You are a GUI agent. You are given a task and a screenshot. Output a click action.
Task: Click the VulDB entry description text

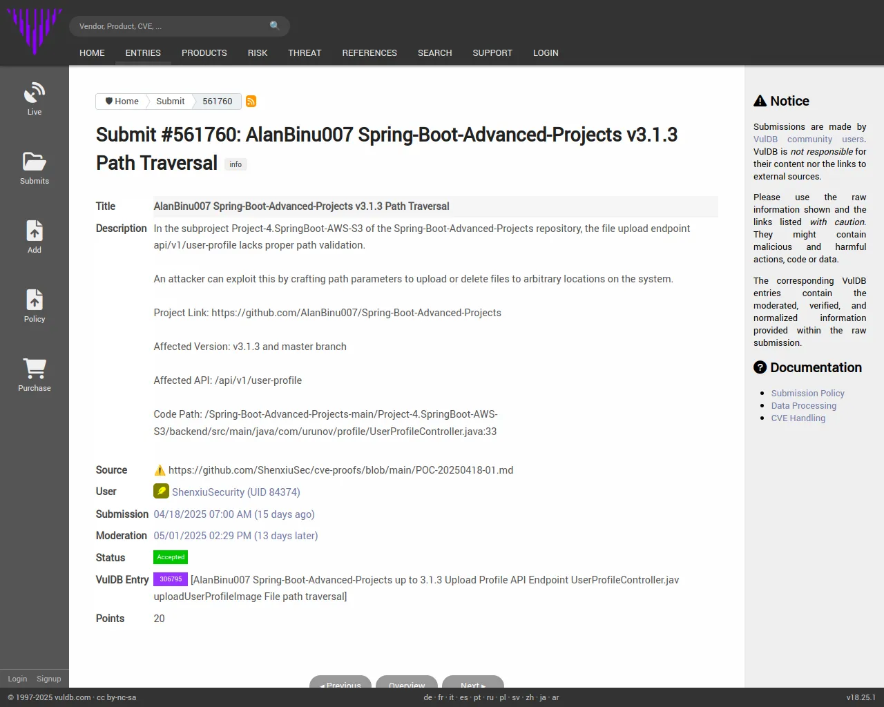416,588
